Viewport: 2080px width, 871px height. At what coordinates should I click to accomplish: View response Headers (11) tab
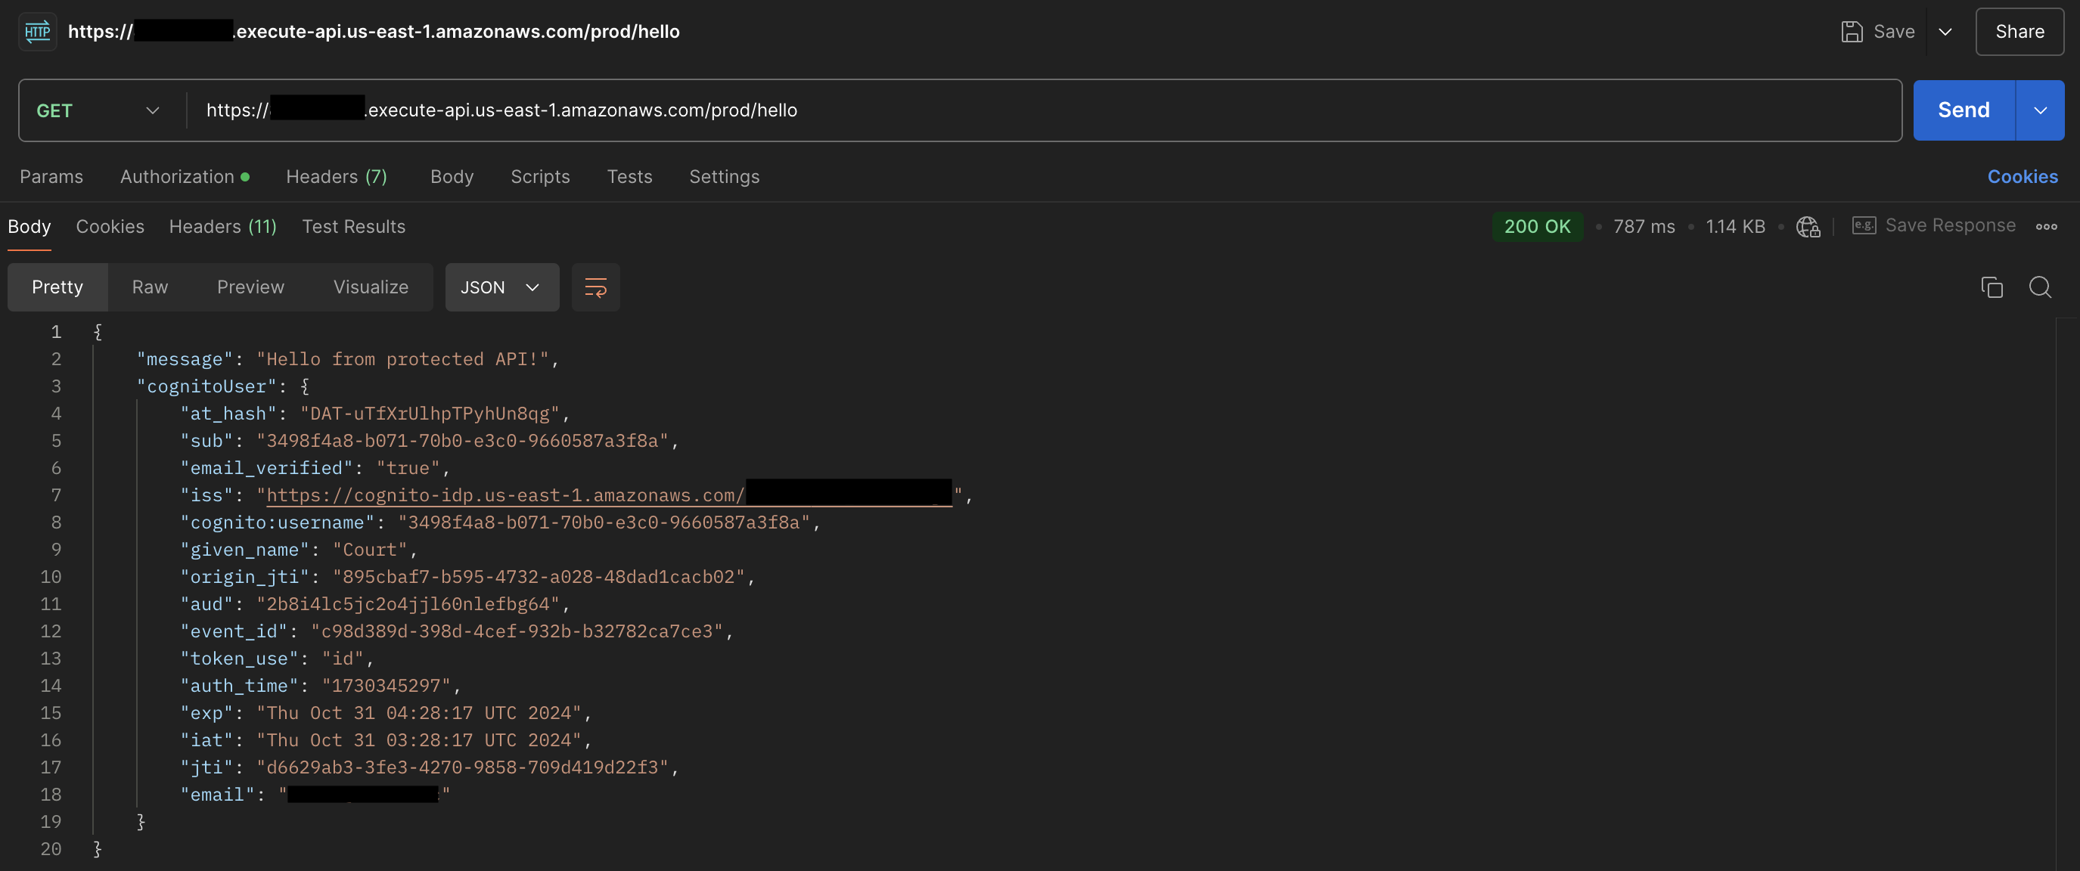coord(223,227)
